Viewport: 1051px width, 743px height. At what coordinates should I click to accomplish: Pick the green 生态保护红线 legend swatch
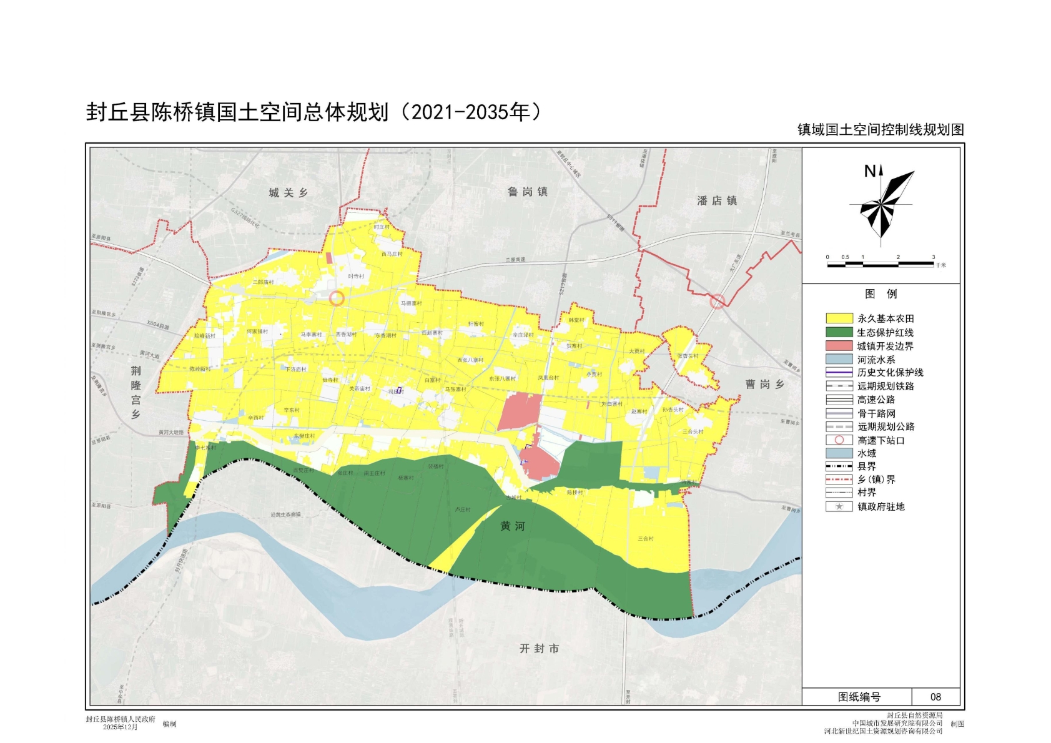tap(839, 332)
